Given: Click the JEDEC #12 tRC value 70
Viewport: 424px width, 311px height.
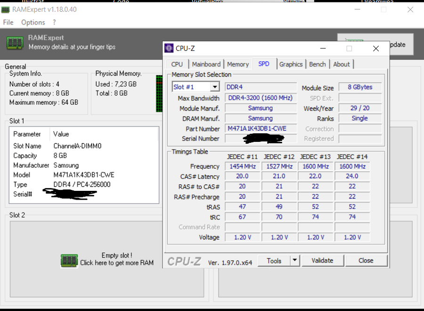Looking at the screenshot, I should pyautogui.click(x=279, y=217).
